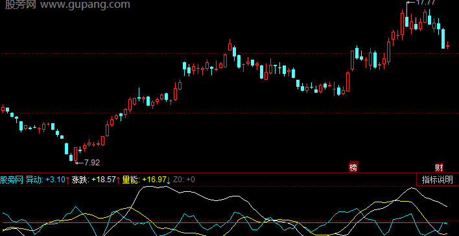Click the 异动 value +3.10

56,180
